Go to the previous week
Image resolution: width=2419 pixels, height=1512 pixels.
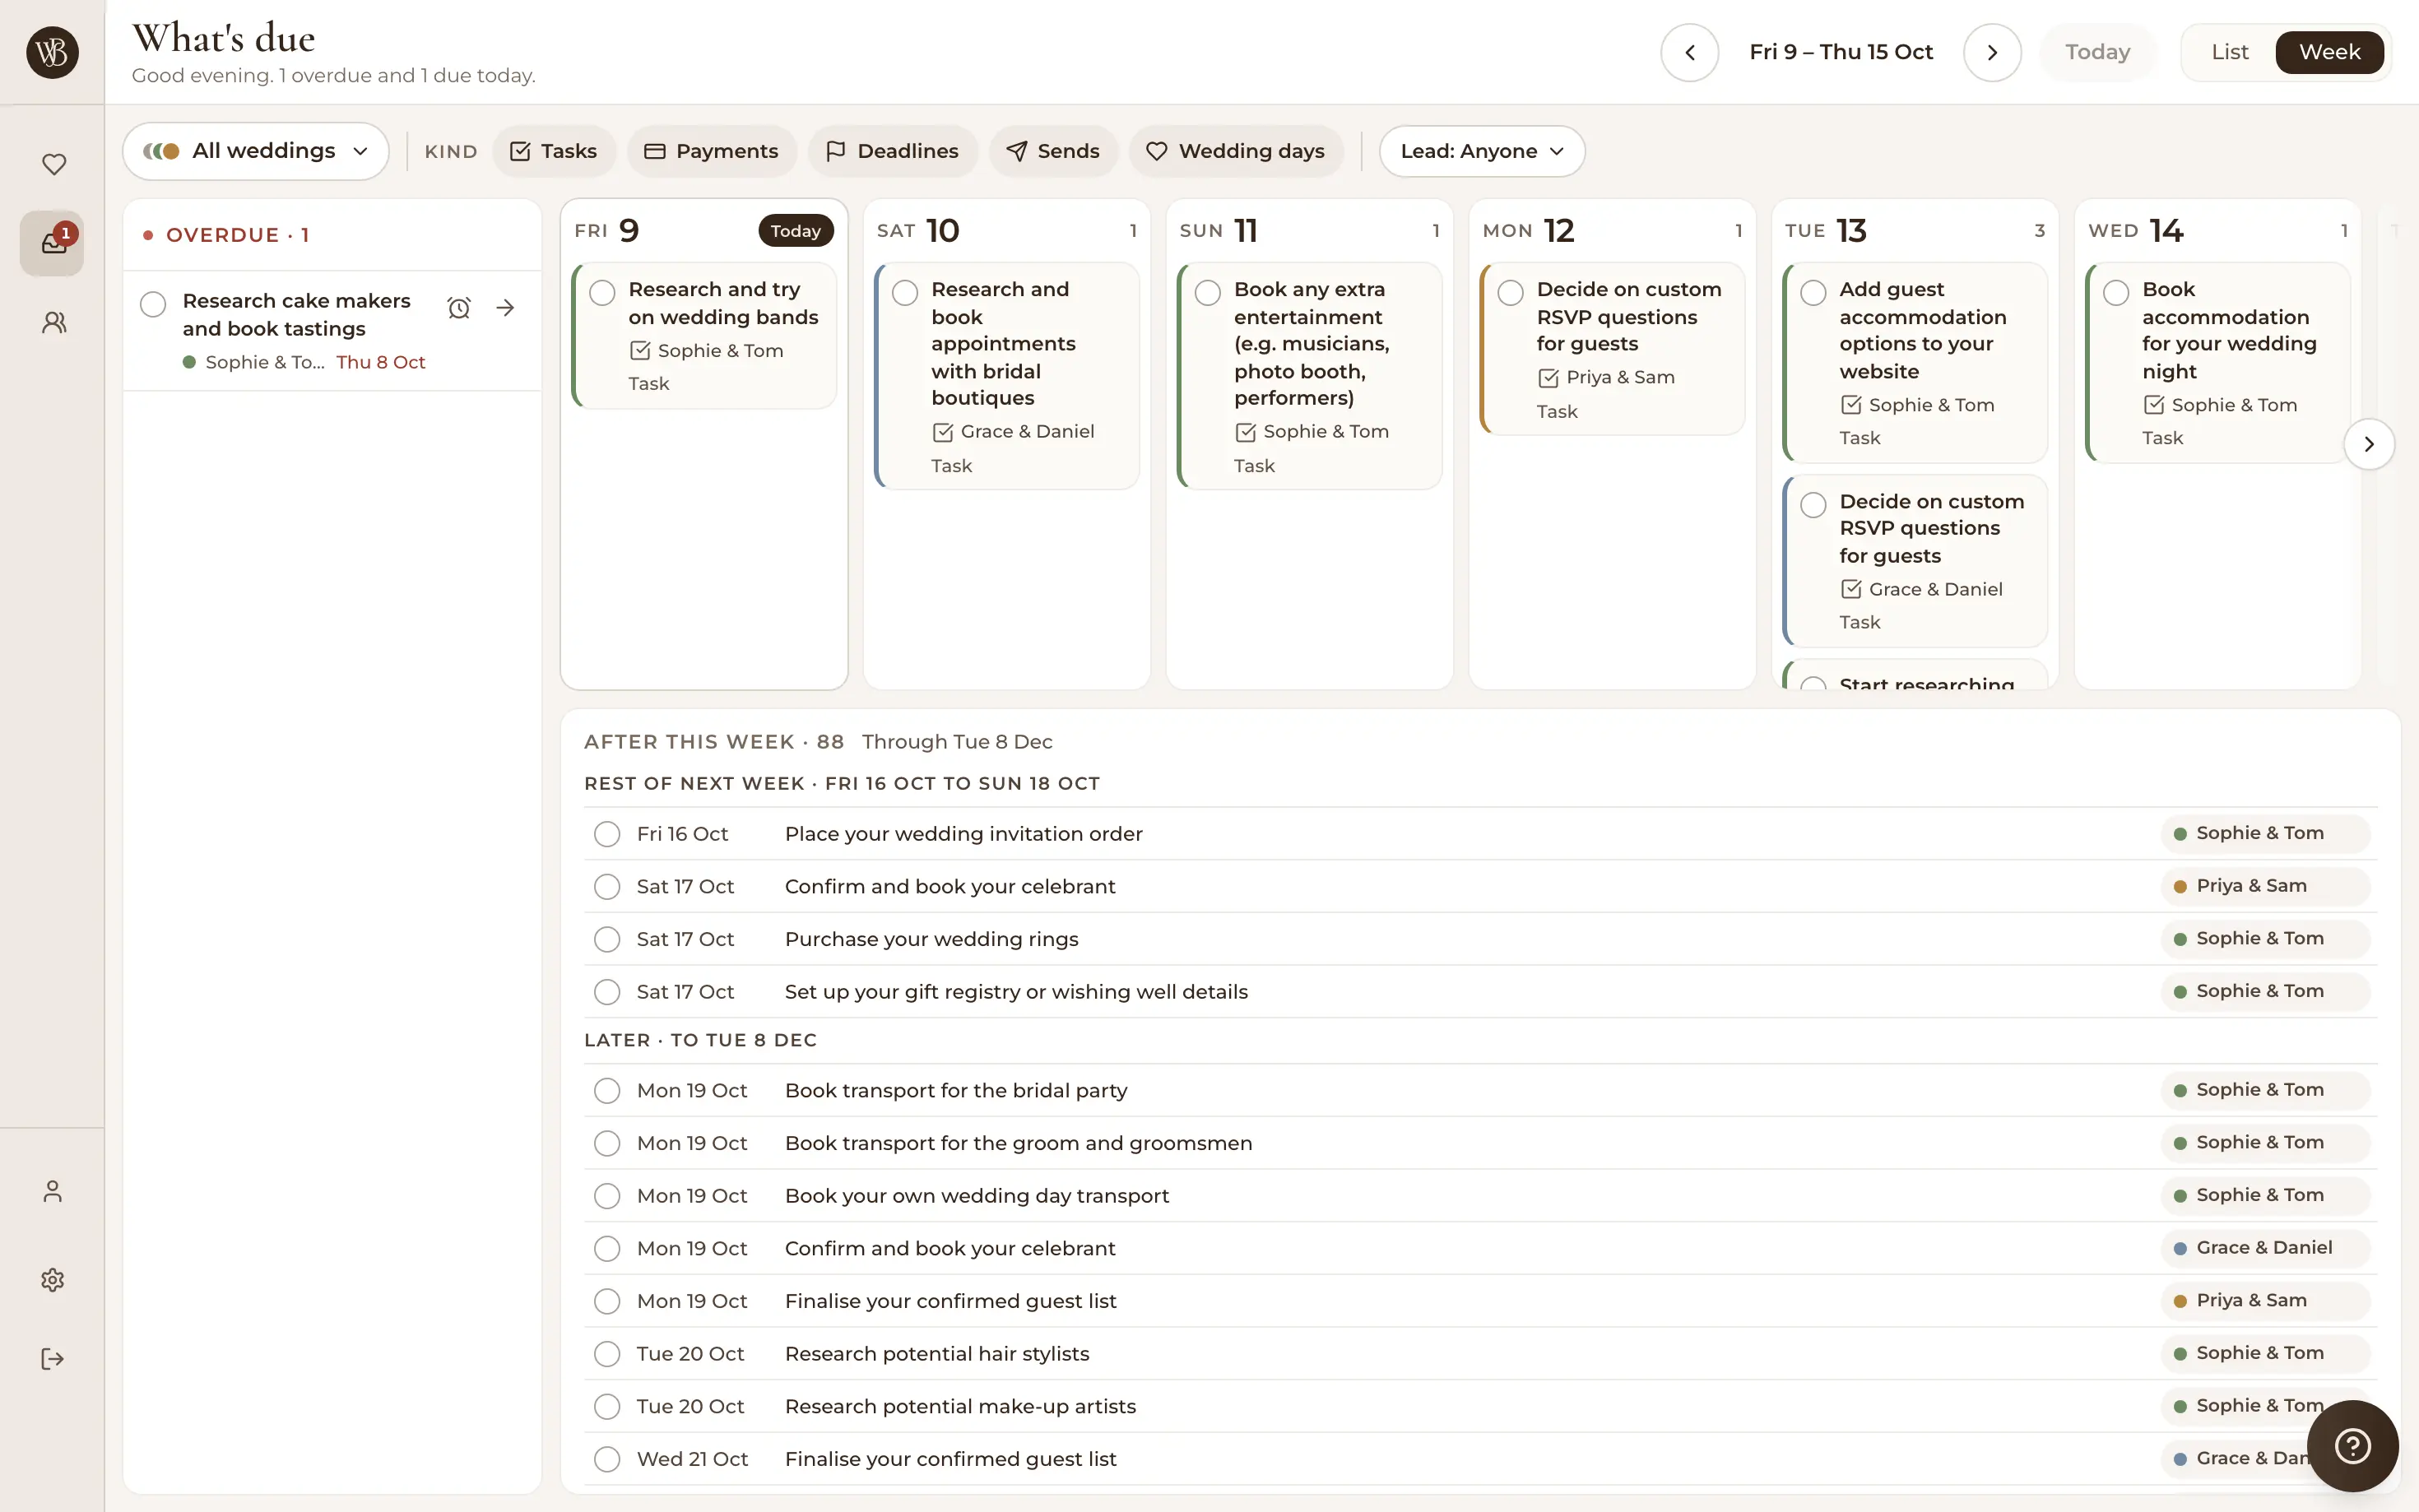1690,52
